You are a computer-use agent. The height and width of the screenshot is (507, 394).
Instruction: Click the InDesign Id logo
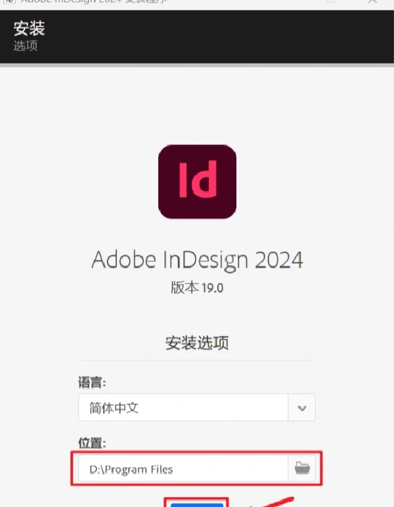pyautogui.click(x=197, y=182)
